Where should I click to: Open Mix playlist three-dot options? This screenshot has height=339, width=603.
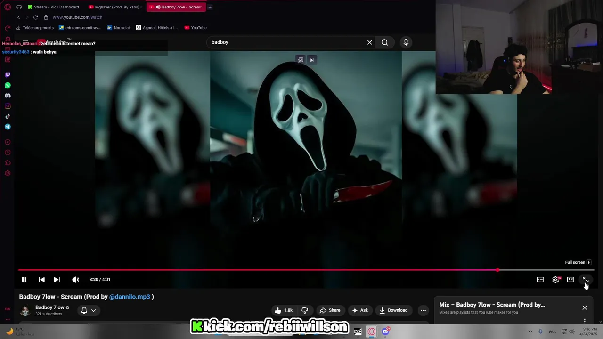(x=585, y=321)
